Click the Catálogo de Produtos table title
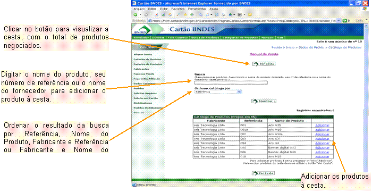372x192 pixels. [225, 117]
